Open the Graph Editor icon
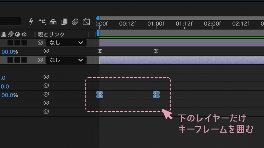The height and width of the screenshot is (148, 264). (x=86, y=22)
